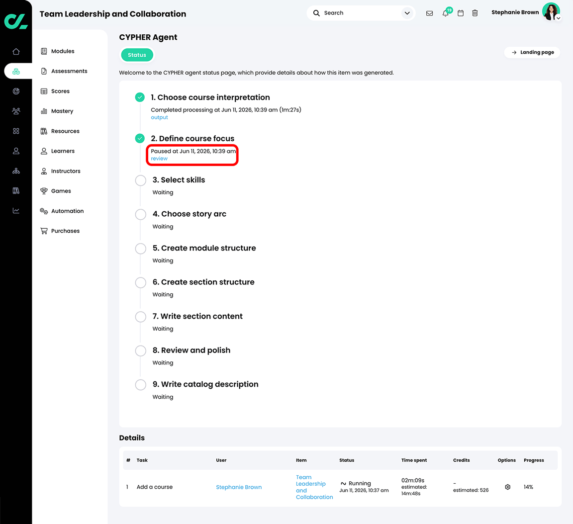Click the step circle for Choose story arc
Image resolution: width=573 pixels, height=524 pixels.
pos(141,214)
